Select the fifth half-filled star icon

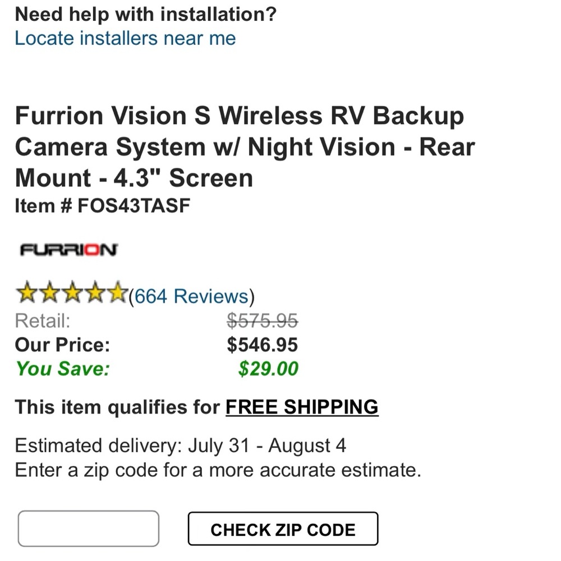[118, 292]
